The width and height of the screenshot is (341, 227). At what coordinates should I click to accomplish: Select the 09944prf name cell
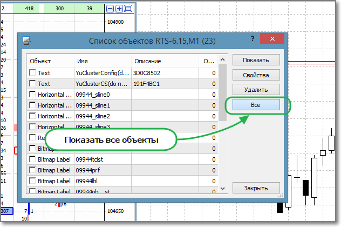(x=103, y=170)
